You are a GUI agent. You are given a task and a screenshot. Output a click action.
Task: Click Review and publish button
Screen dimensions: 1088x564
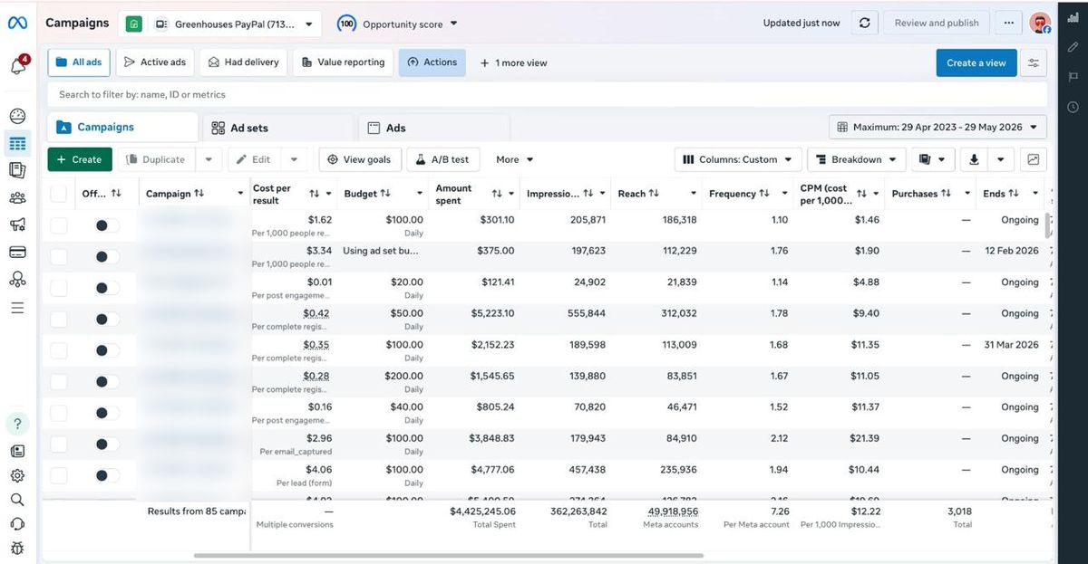tap(937, 24)
